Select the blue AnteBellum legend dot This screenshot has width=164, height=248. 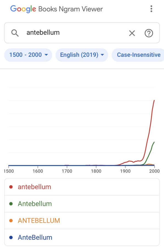(x=11, y=238)
